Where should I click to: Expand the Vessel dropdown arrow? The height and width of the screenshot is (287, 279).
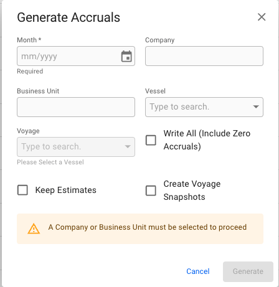(x=256, y=106)
